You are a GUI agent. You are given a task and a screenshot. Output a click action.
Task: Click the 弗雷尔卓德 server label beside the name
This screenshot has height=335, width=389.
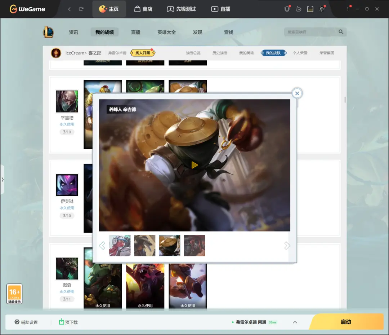[117, 53]
